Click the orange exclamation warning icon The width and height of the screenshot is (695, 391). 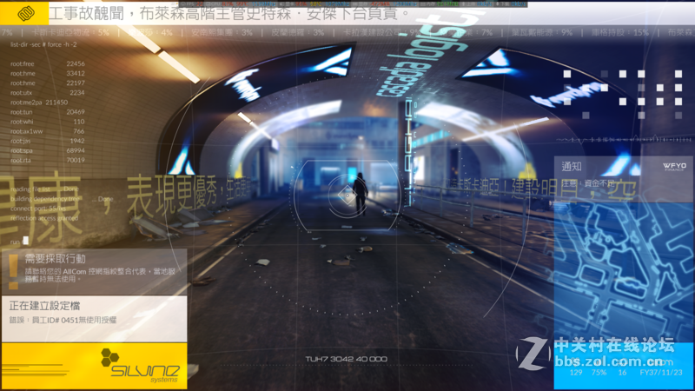[x=13, y=271]
